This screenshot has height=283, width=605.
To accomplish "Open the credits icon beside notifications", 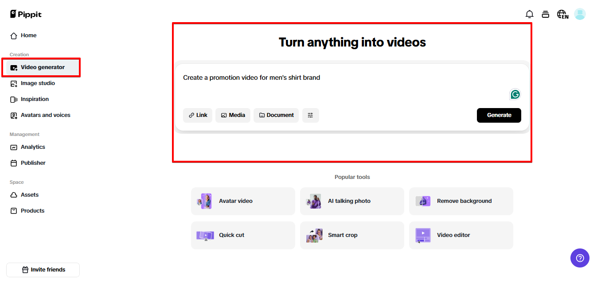I will click(546, 14).
